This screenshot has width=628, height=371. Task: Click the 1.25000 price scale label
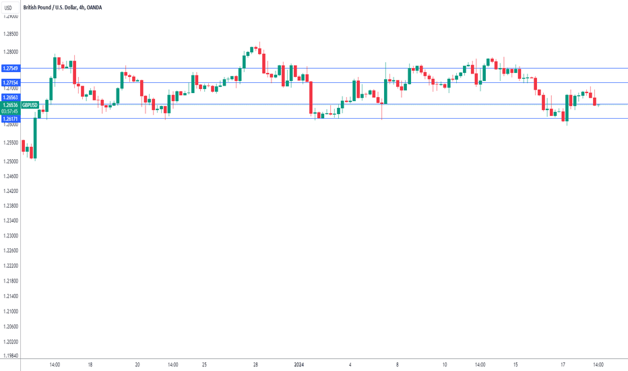pyautogui.click(x=10, y=161)
